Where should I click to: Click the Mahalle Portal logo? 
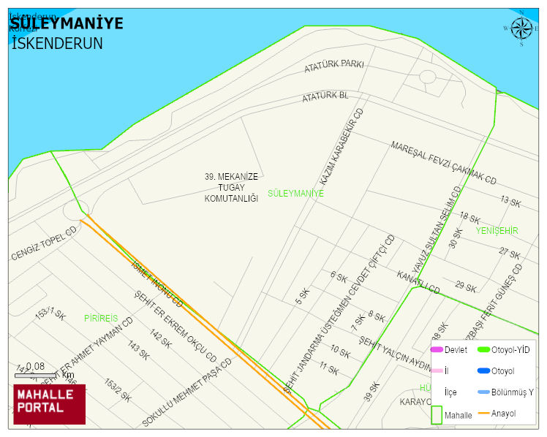(x=50, y=404)
